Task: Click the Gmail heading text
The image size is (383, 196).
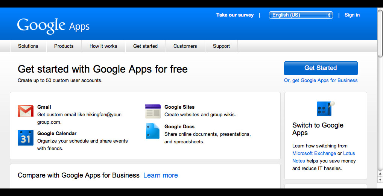Action: point(44,107)
